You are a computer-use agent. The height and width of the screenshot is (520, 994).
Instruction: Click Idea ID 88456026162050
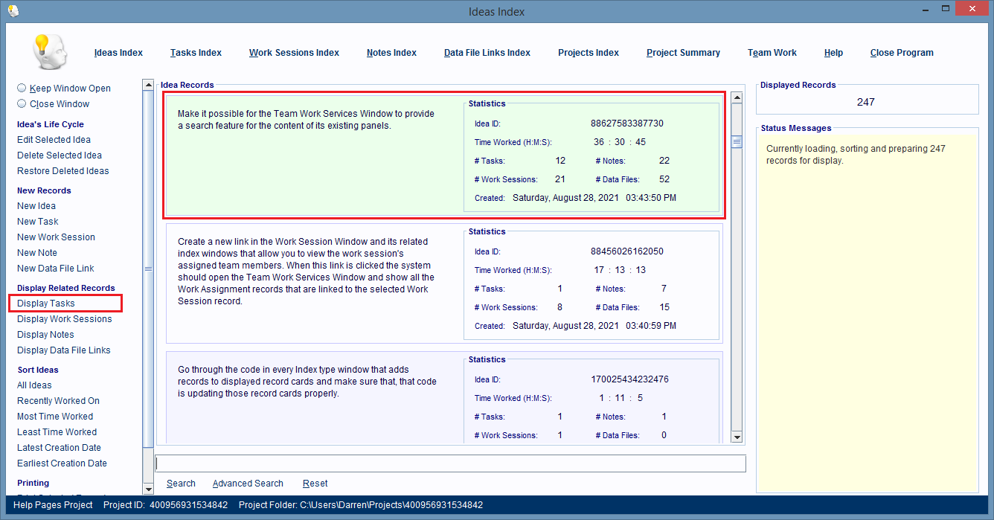(x=627, y=251)
